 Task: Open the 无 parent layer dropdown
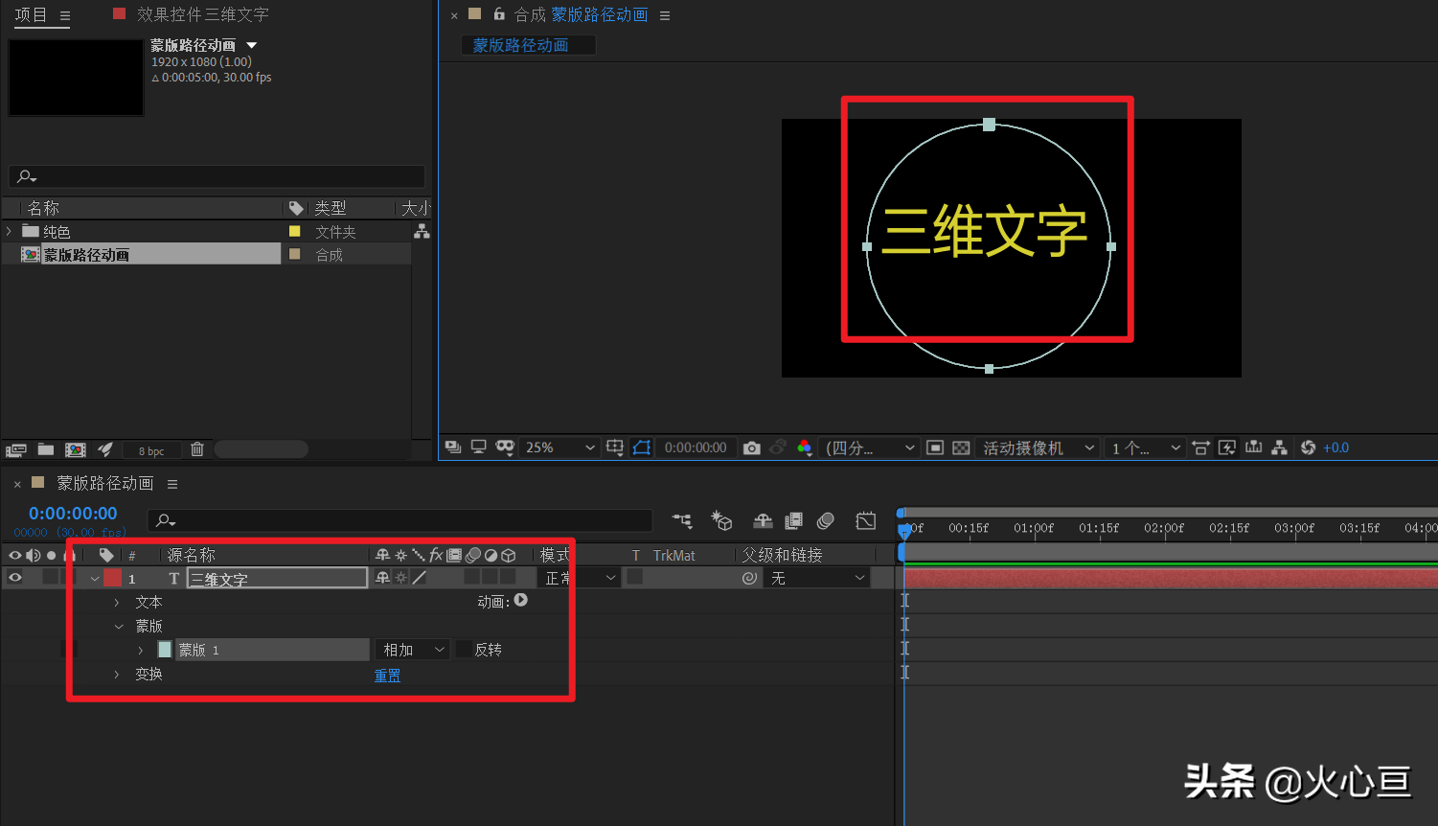click(x=817, y=578)
